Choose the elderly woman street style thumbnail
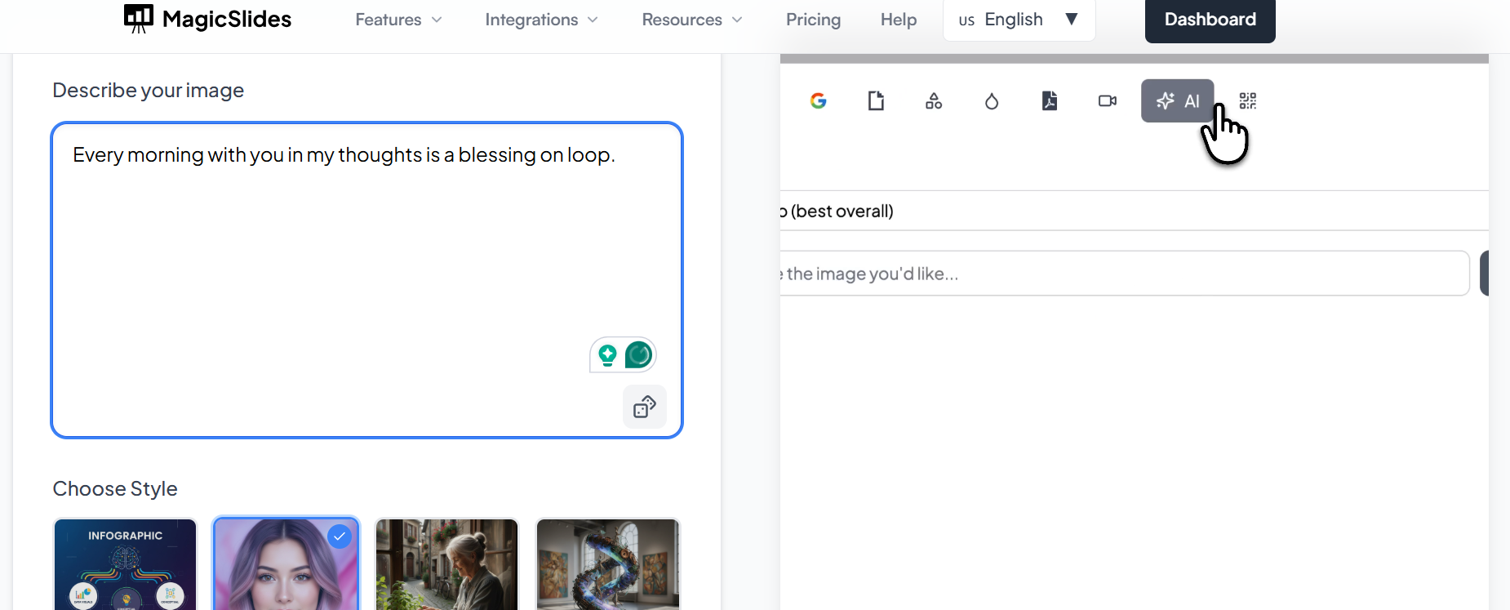1510x610 pixels. pyautogui.click(x=446, y=564)
